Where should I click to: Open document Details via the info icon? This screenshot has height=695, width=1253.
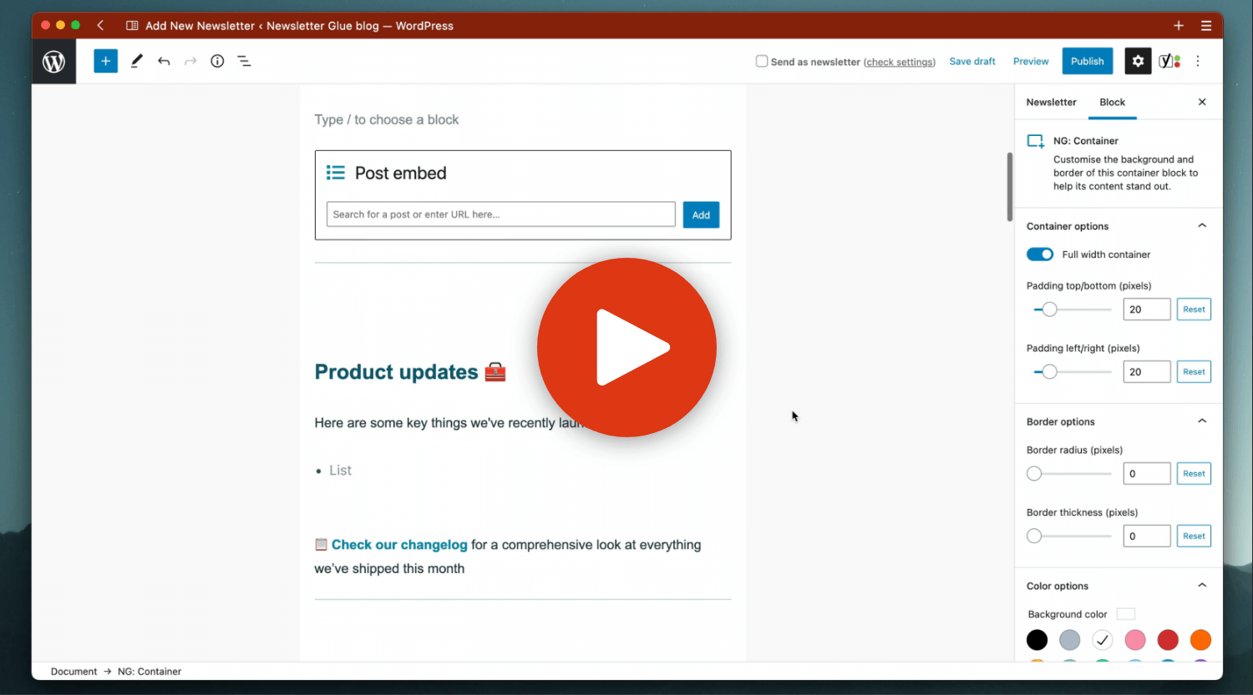(217, 61)
